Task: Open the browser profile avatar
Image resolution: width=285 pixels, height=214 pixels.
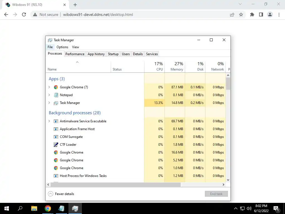Action: click(270, 14)
